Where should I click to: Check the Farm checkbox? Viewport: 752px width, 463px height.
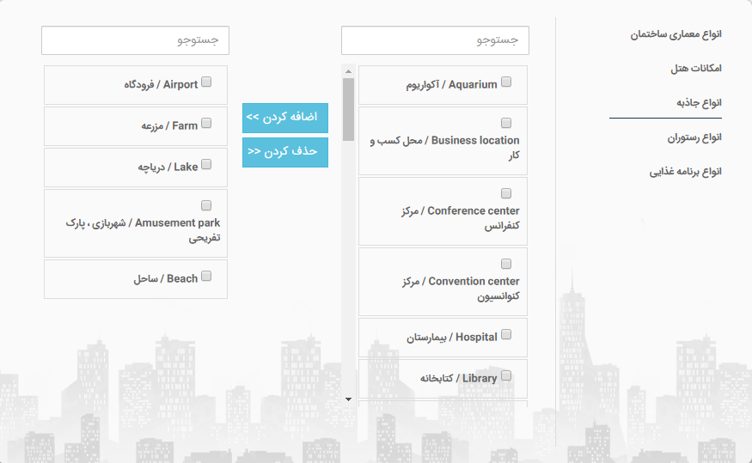[x=206, y=123]
